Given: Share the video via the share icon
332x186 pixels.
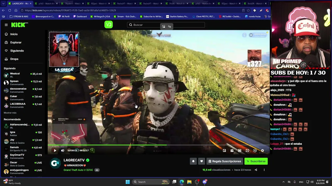Looking at the screenshot, I should coord(256,170).
